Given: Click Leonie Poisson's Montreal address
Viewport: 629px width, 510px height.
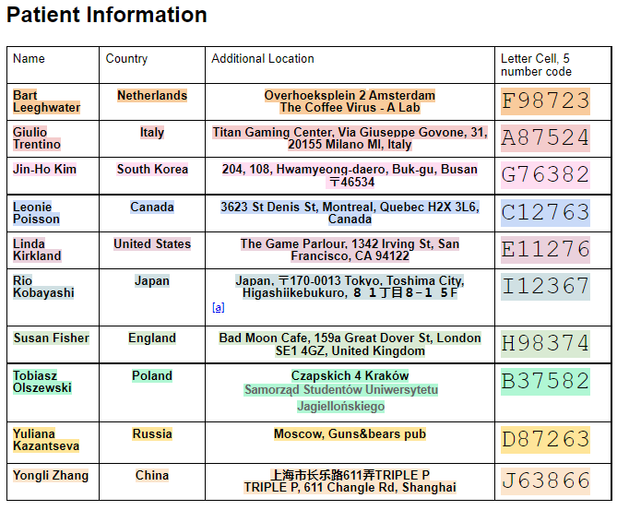Looking at the screenshot, I should tap(350, 213).
